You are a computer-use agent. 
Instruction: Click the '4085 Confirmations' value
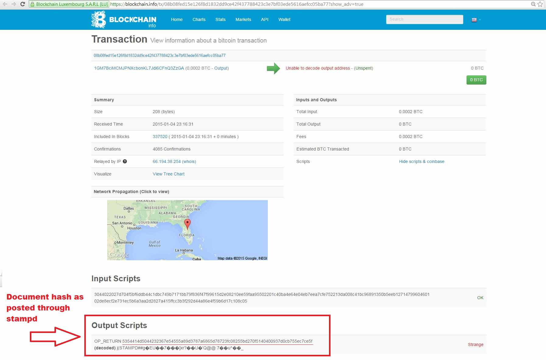pyautogui.click(x=172, y=149)
